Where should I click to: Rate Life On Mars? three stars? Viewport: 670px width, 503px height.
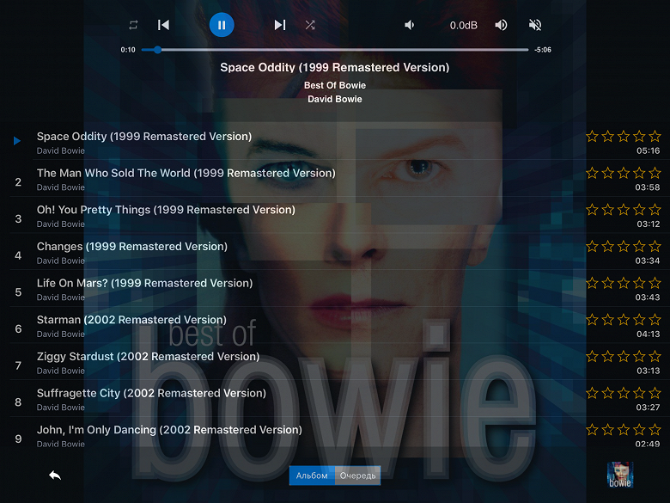(x=624, y=283)
